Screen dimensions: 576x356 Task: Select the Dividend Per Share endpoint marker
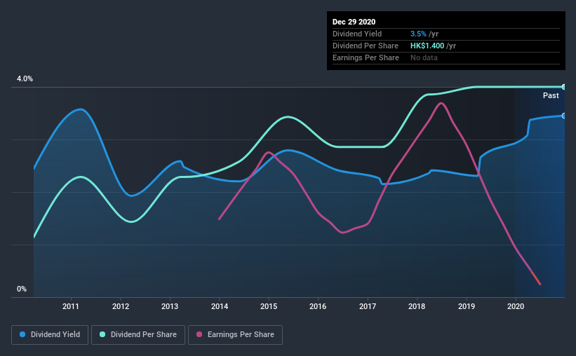click(x=563, y=87)
